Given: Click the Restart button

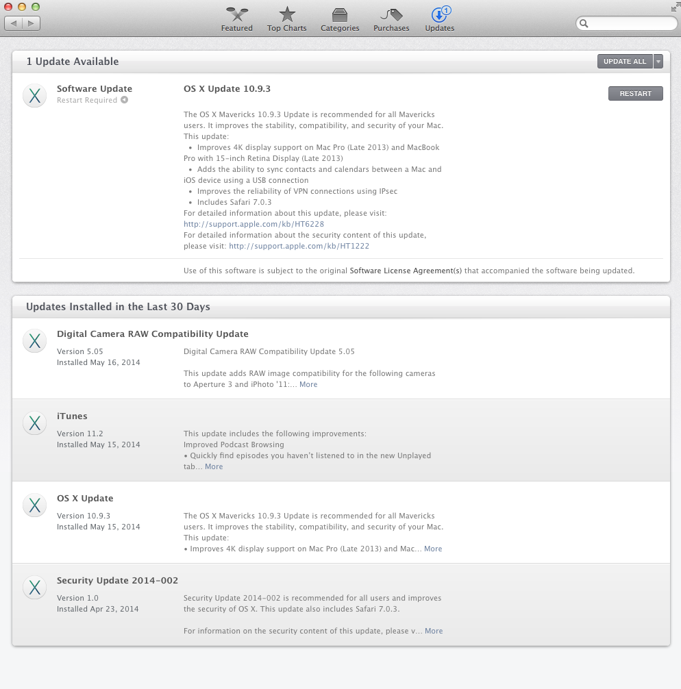Looking at the screenshot, I should 635,94.
